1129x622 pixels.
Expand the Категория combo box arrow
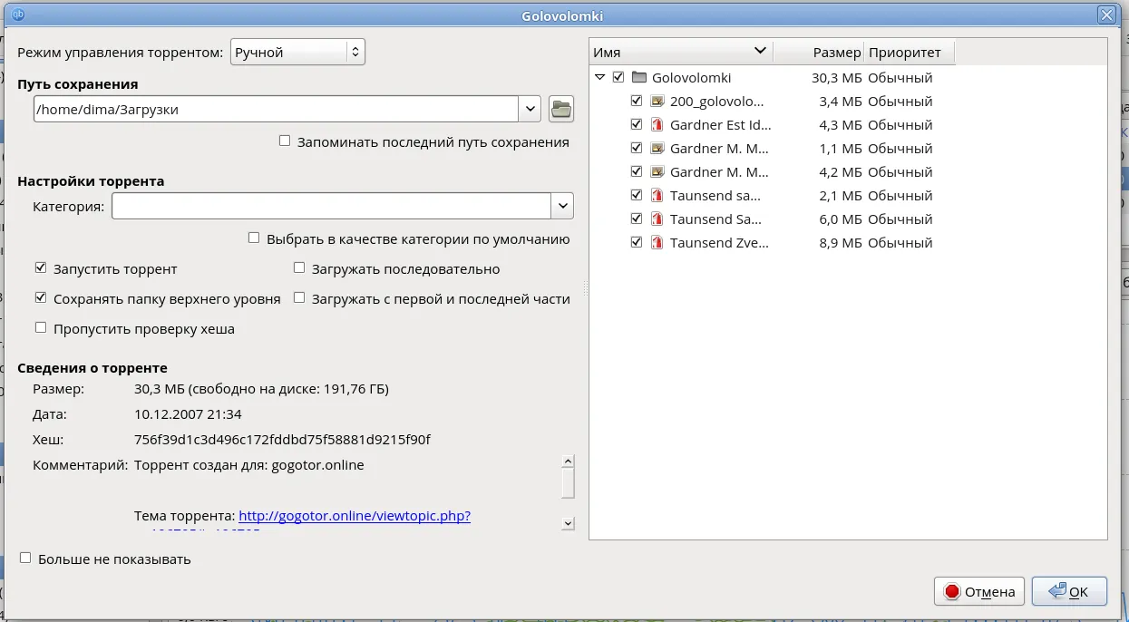(563, 207)
